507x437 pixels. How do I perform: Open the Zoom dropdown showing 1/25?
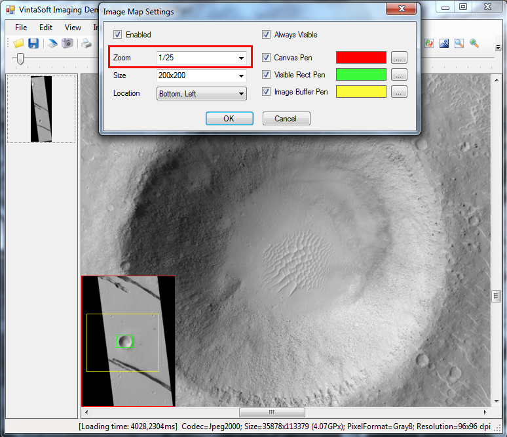click(x=240, y=58)
